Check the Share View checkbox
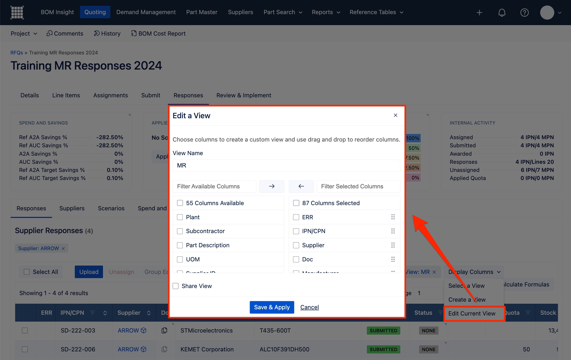Image resolution: width=571 pixels, height=360 pixels. [176, 286]
